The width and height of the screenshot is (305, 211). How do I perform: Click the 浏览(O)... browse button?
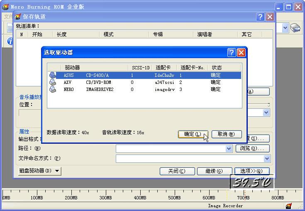(252, 148)
